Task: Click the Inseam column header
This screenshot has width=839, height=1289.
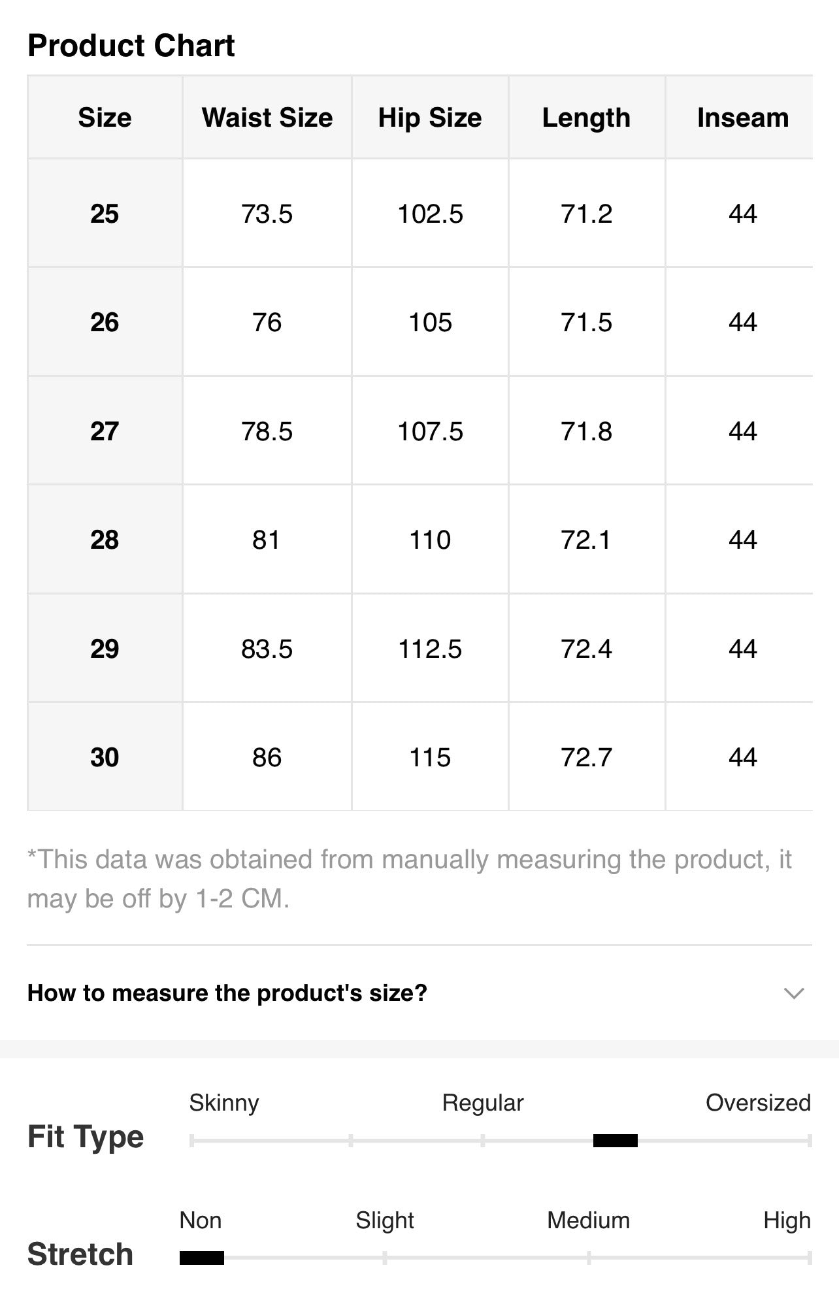Action: click(x=743, y=118)
